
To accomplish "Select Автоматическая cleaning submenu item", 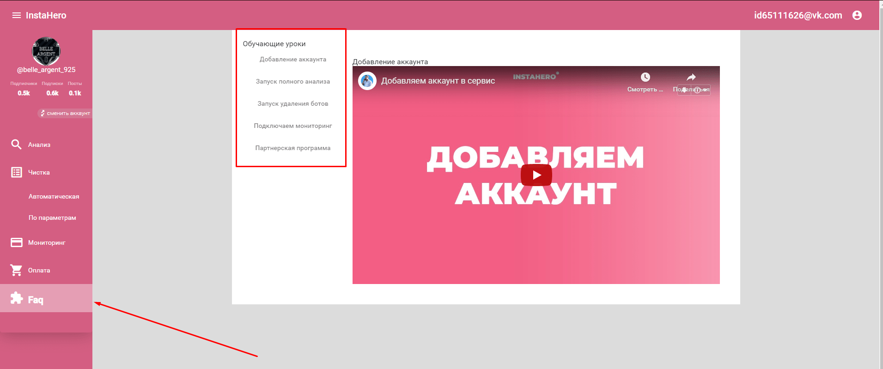I will coord(54,196).
